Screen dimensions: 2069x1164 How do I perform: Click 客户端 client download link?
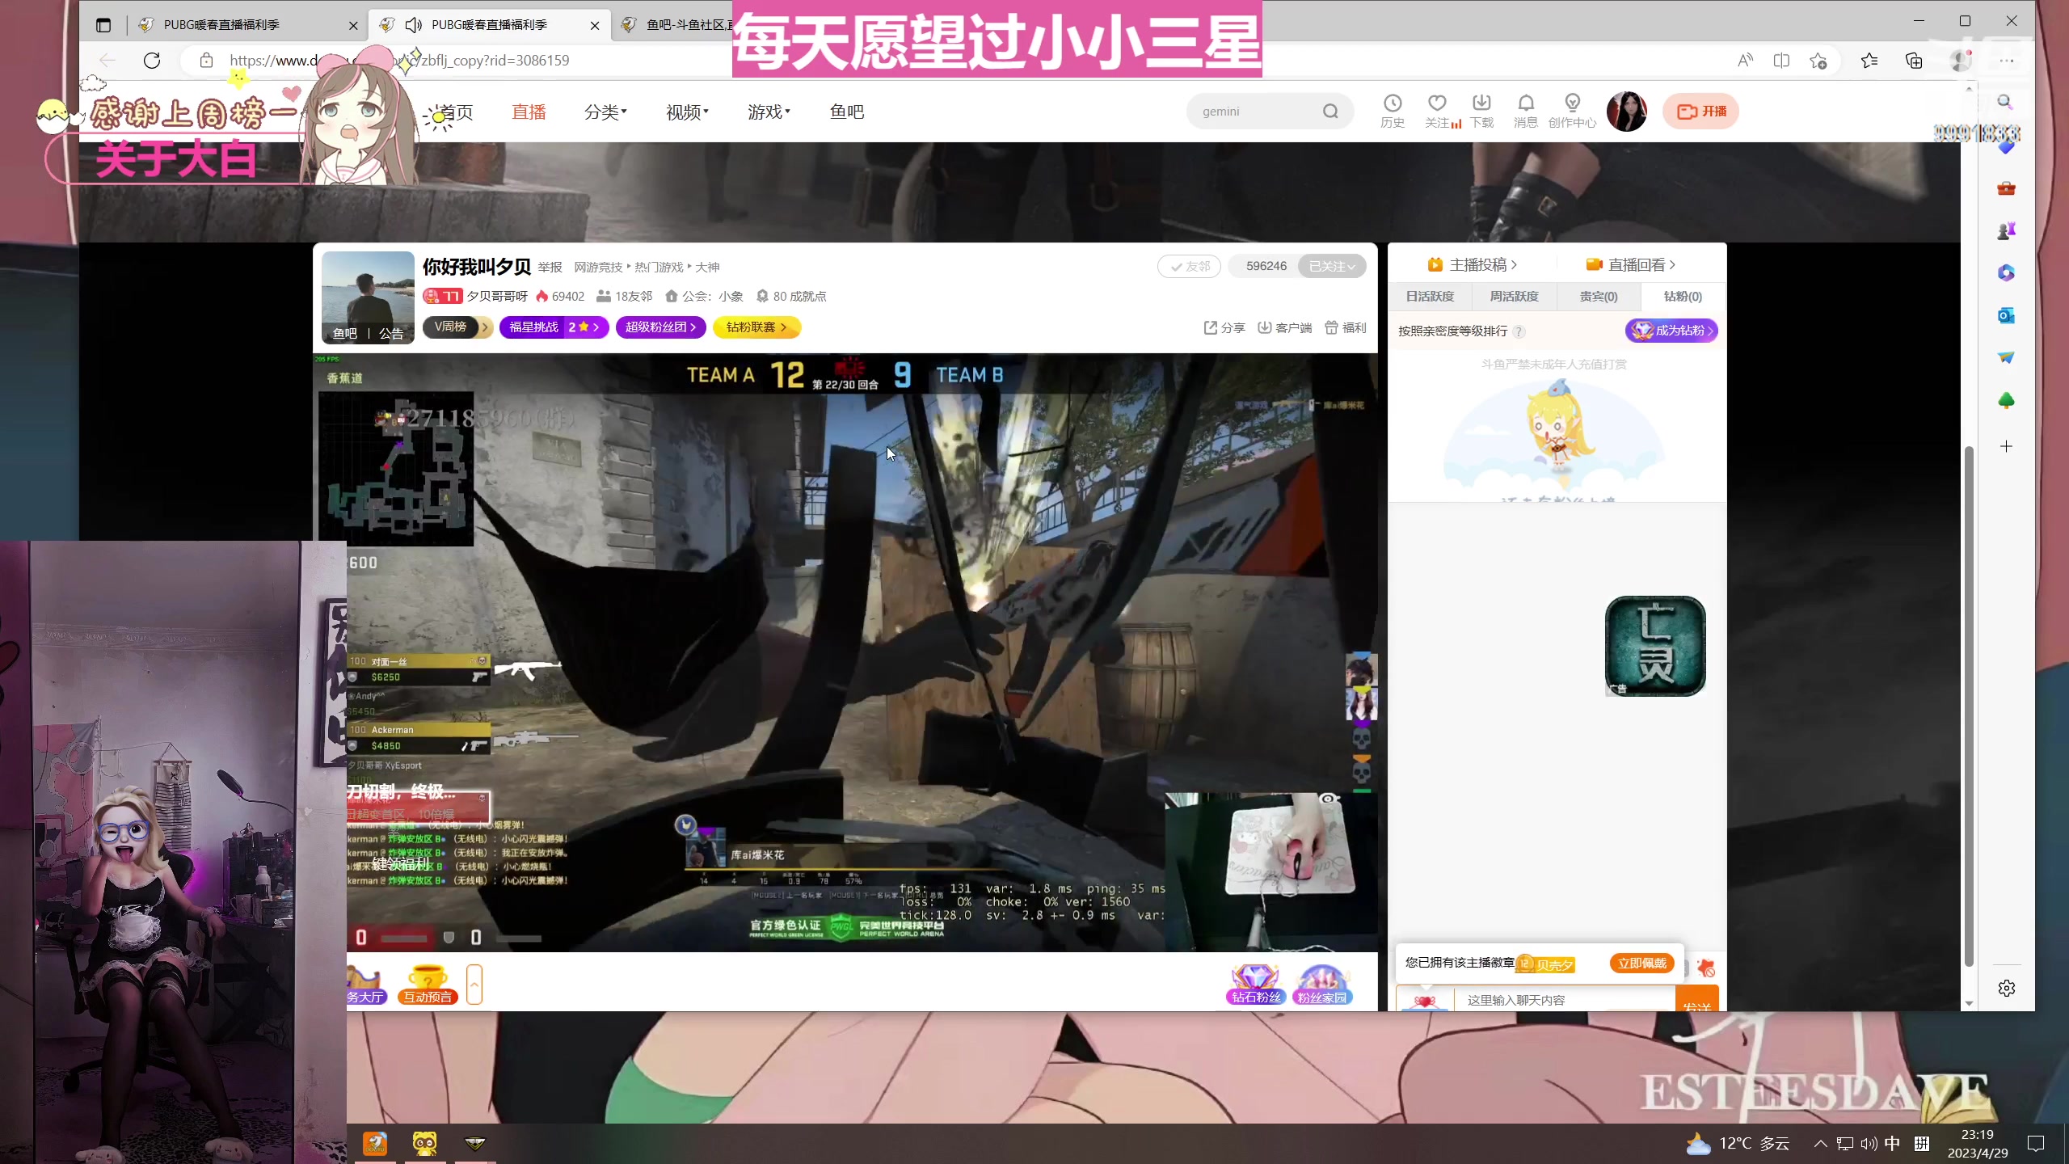coord(1285,327)
